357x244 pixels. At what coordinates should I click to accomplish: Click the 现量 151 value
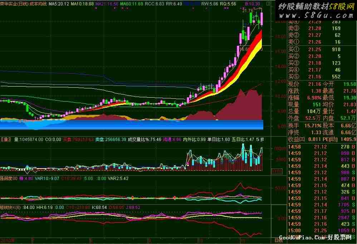[x=305, y=104]
